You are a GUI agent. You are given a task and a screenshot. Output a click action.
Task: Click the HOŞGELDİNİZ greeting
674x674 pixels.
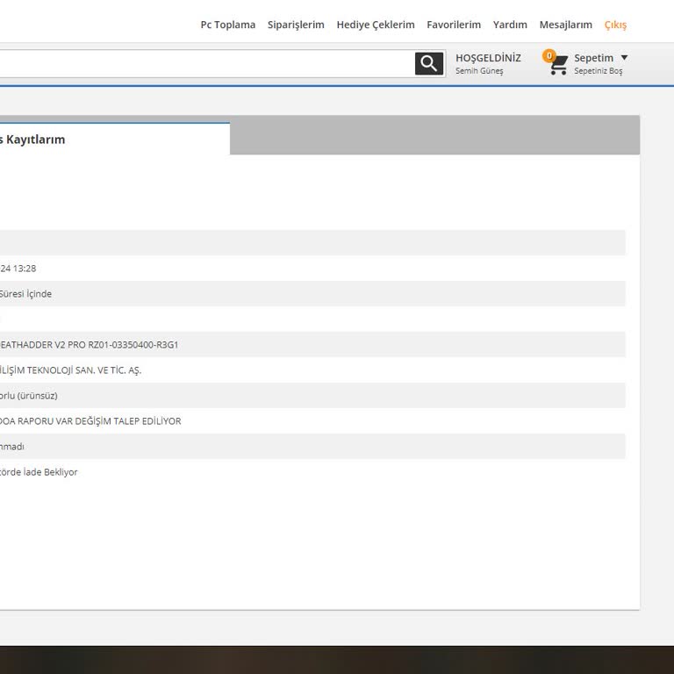pyautogui.click(x=488, y=58)
